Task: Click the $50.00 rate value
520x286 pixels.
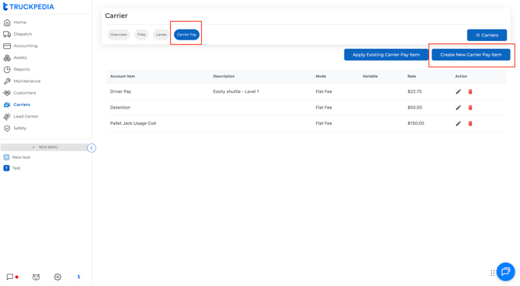Action: [415, 108]
